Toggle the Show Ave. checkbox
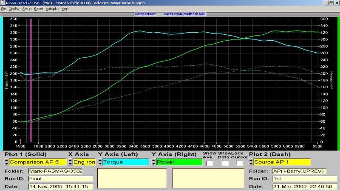The width and height of the screenshot is (340, 191). pyautogui.click(x=210, y=163)
